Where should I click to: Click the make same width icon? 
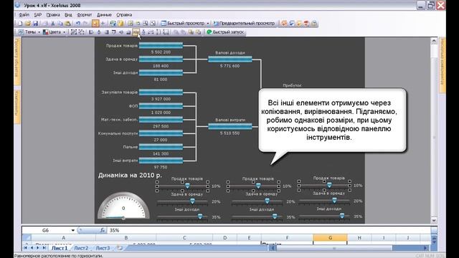(x=151, y=32)
